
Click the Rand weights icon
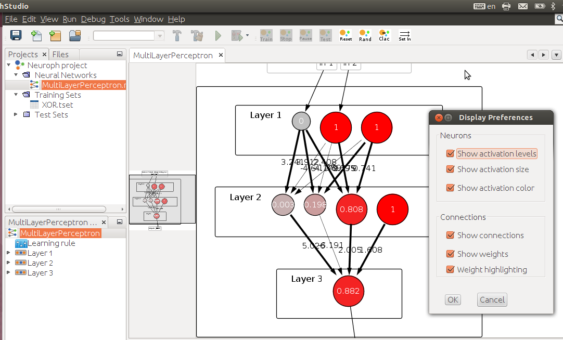click(365, 35)
